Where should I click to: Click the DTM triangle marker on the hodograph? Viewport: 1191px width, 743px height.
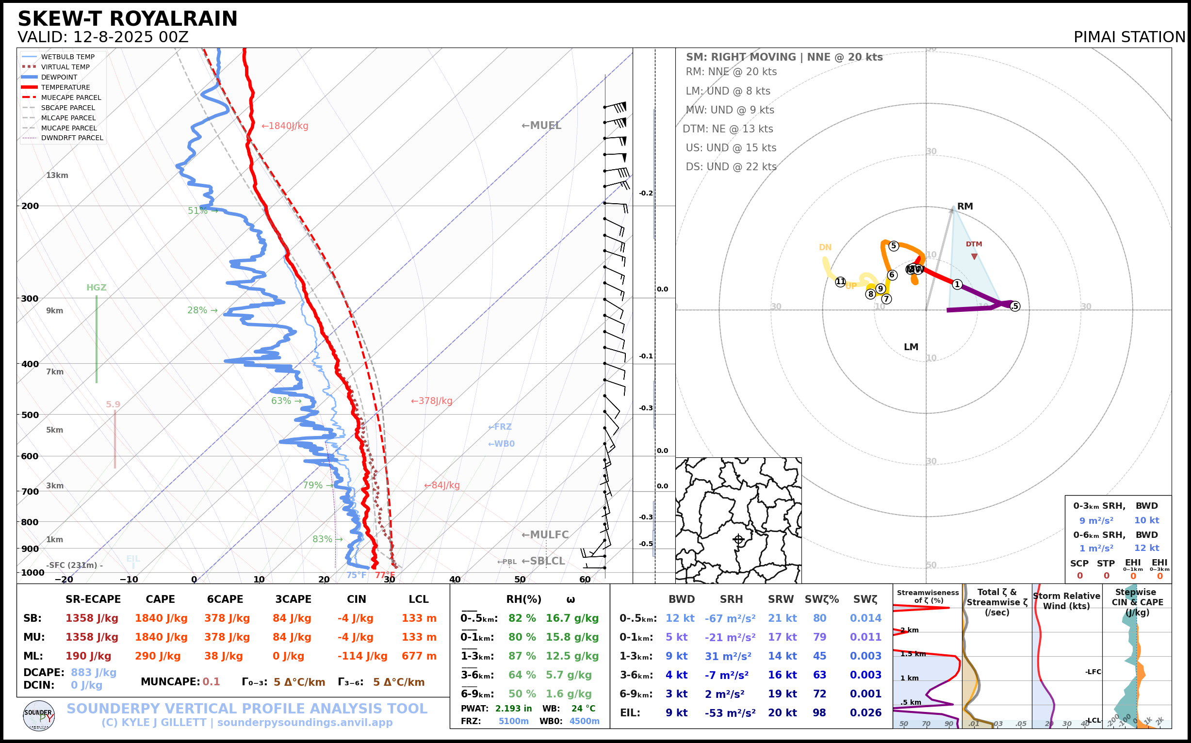point(974,257)
